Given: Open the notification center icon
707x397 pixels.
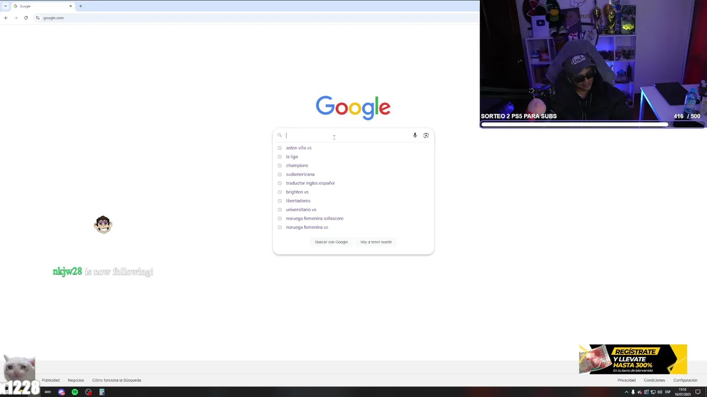Looking at the screenshot, I should pos(698,392).
